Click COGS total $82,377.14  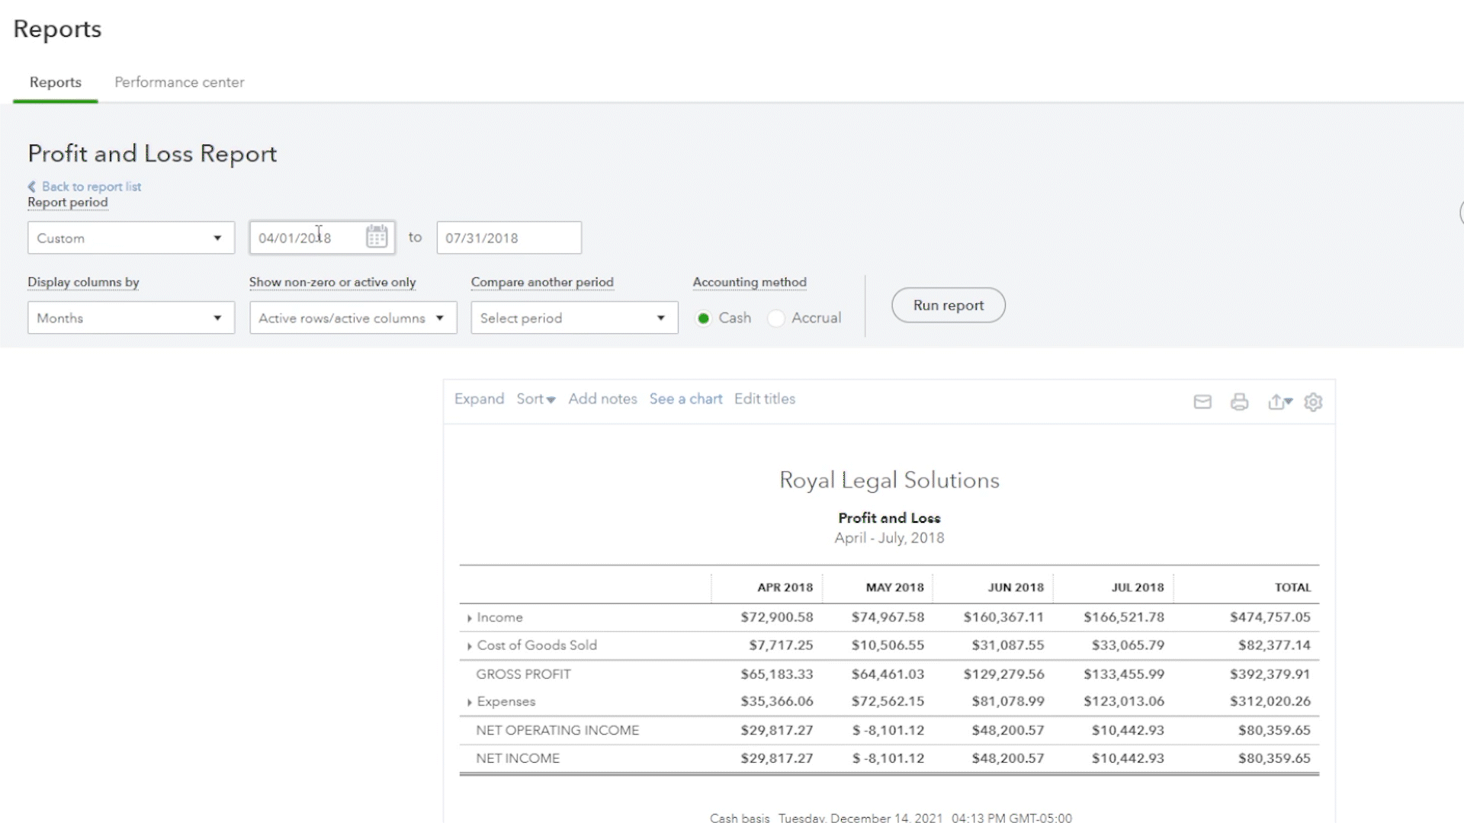(x=1274, y=645)
